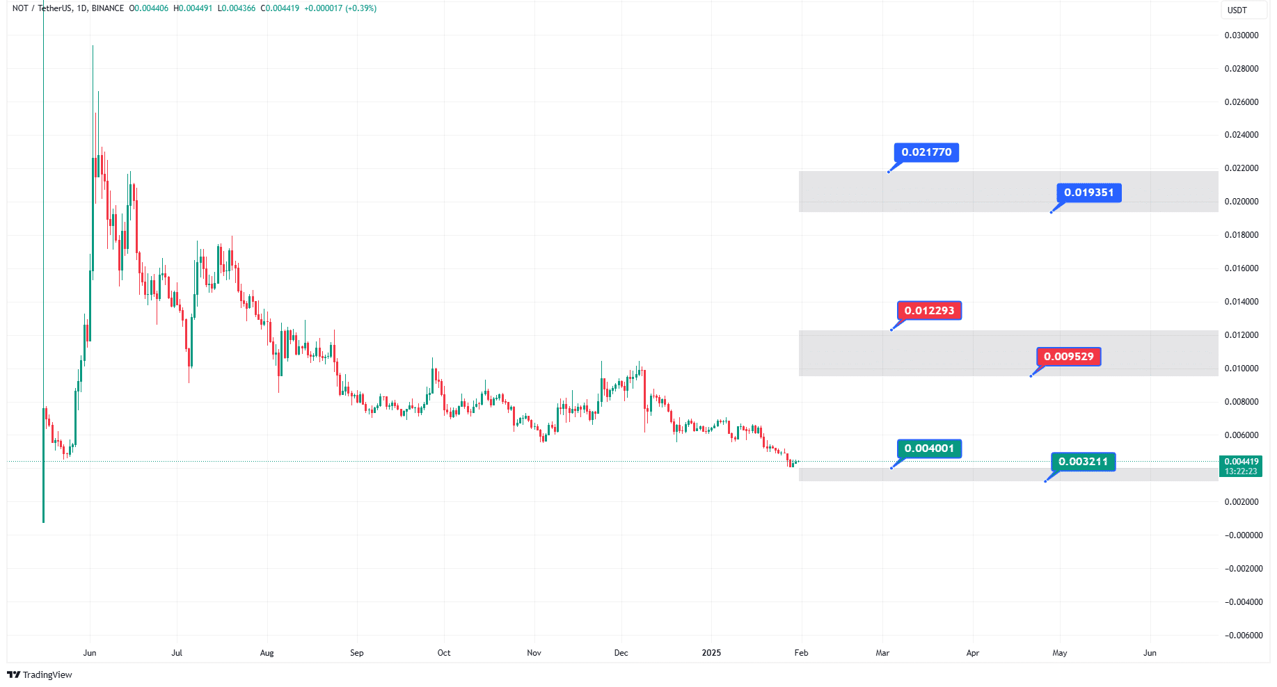This screenshot has width=1277, height=687.
Task: Click the 0.002000 price scale label
Action: point(1242,502)
